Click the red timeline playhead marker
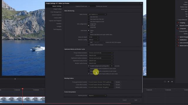 23,89
